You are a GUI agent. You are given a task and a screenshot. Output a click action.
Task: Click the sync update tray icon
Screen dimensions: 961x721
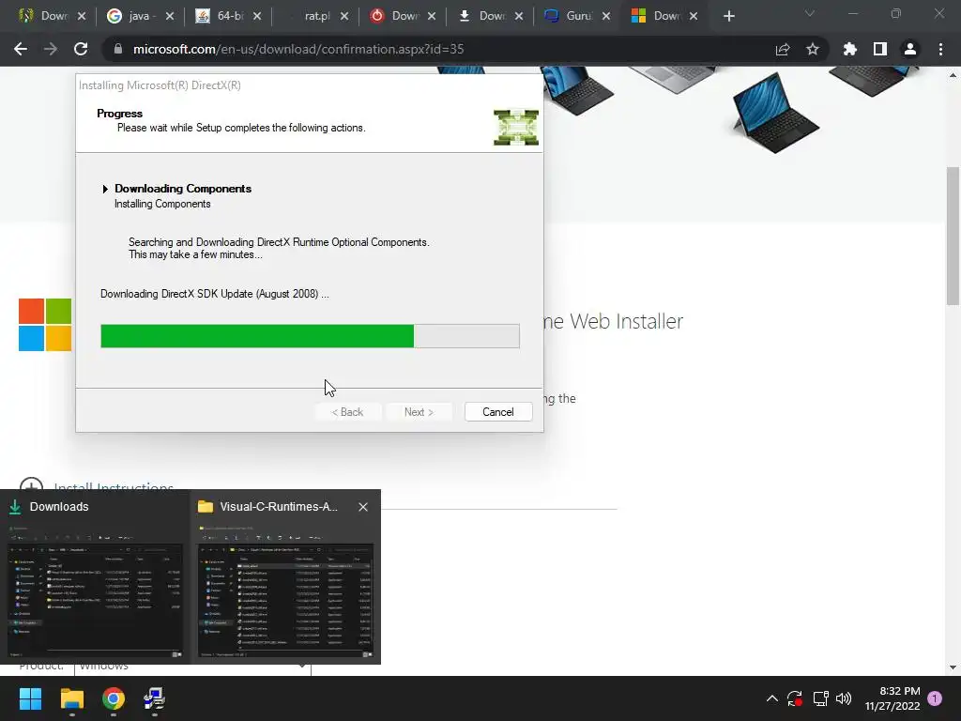(795, 698)
